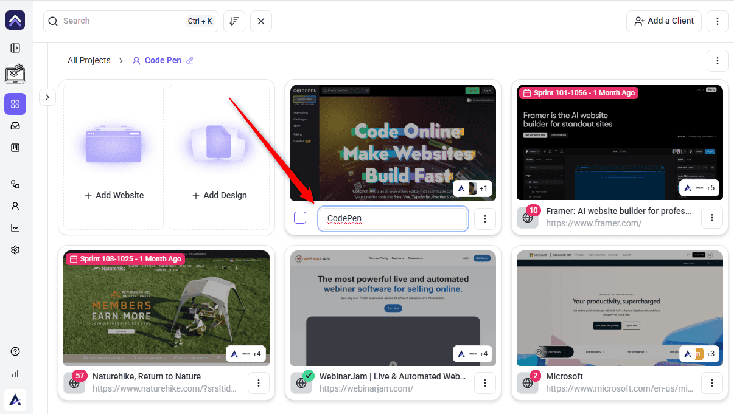Click WebinarJam | Live & Automated title
This screenshot has height=414, width=734.
pos(393,376)
